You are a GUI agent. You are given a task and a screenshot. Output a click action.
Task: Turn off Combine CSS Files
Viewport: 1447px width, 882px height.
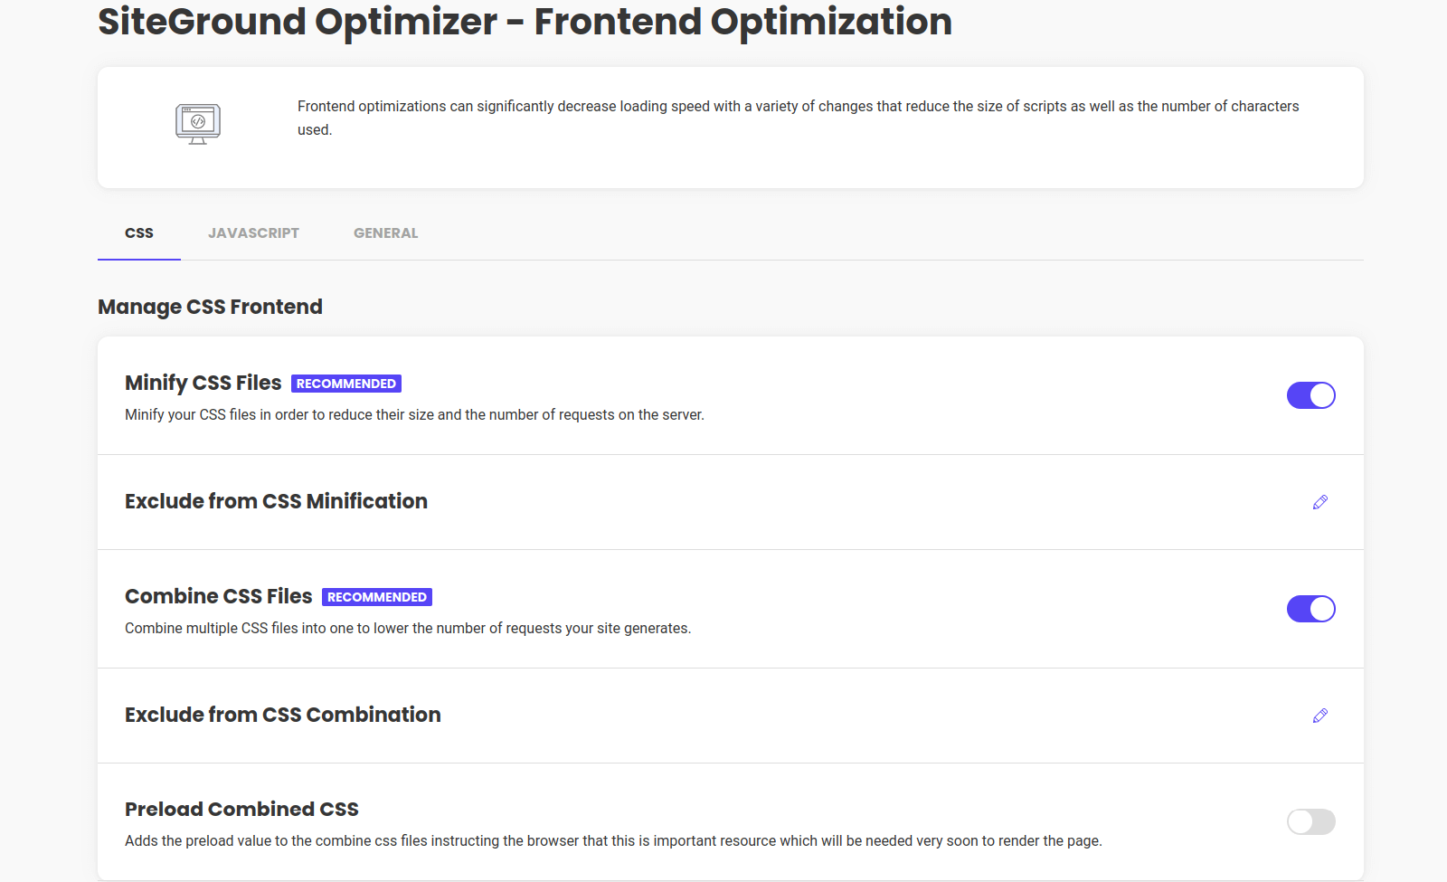(1310, 609)
